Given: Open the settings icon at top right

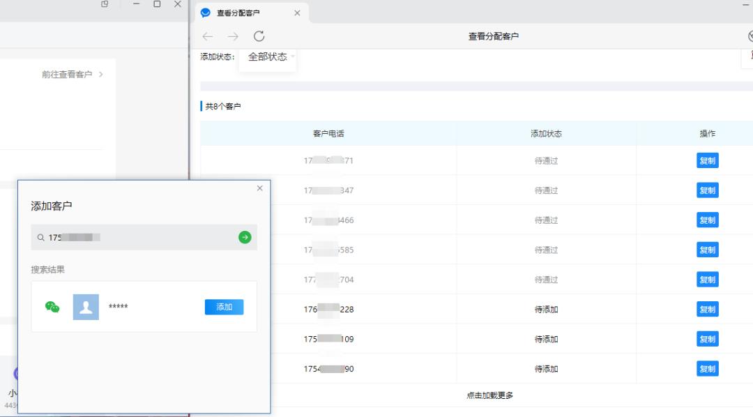Looking at the screenshot, I should pos(750,36).
